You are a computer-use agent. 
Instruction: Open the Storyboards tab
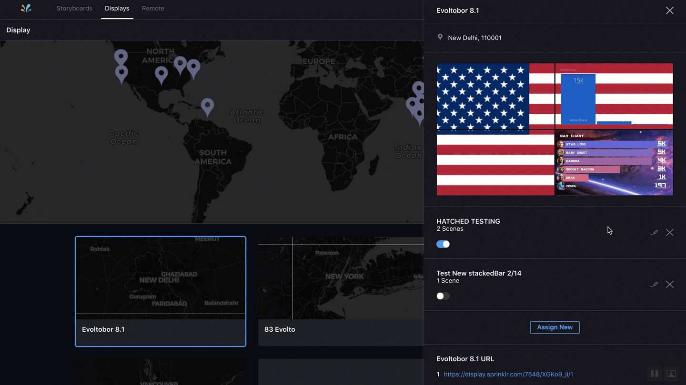click(x=74, y=9)
